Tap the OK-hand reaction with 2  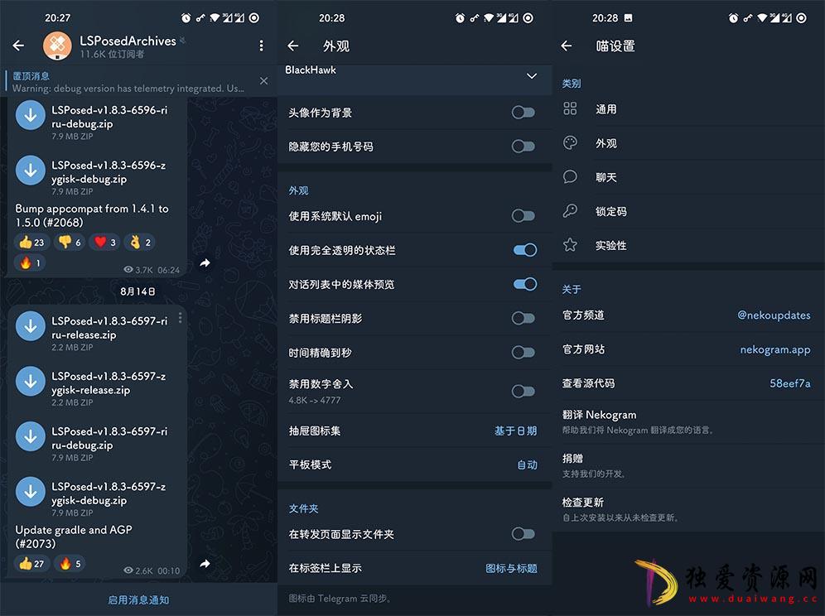point(140,242)
